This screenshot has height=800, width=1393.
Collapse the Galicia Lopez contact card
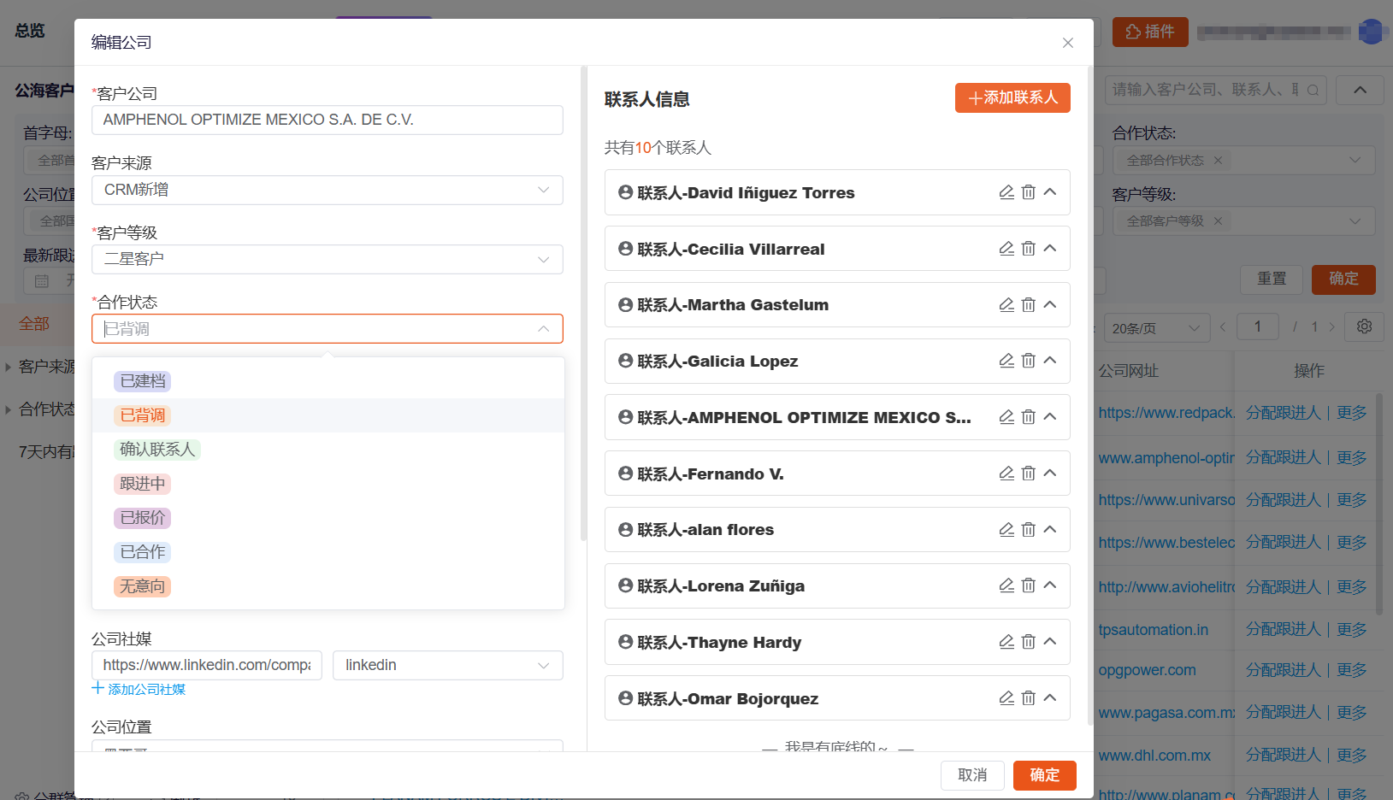tap(1050, 361)
